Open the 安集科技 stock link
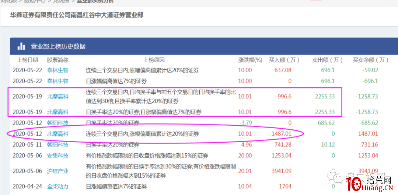Viewport: 398px width, 195px height. tap(57, 156)
